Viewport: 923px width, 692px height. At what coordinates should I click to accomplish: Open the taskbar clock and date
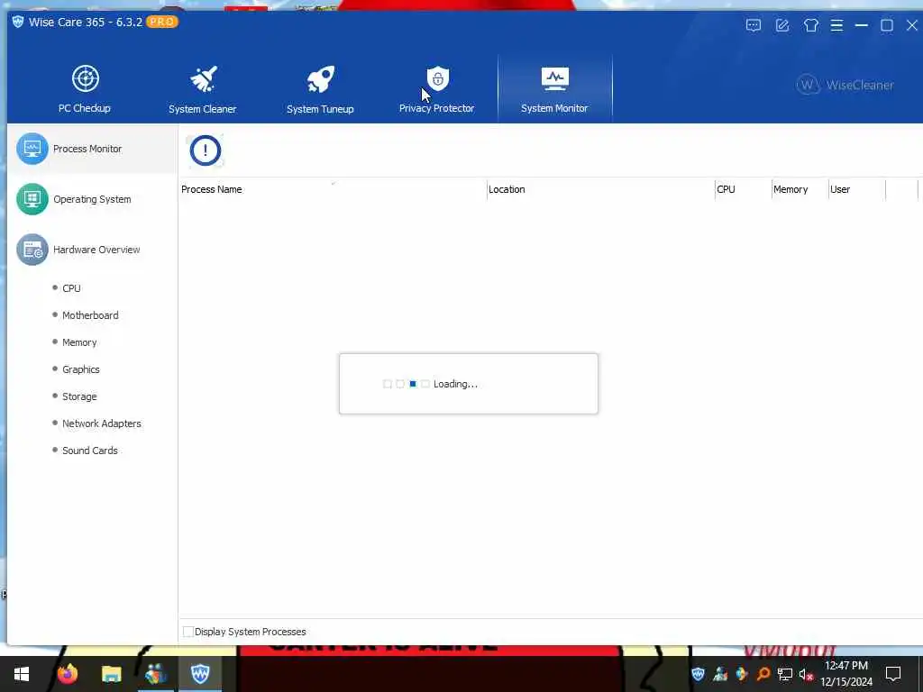tap(846, 674)
